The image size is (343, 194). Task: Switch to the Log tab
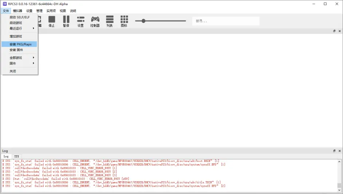pos(6,156)
